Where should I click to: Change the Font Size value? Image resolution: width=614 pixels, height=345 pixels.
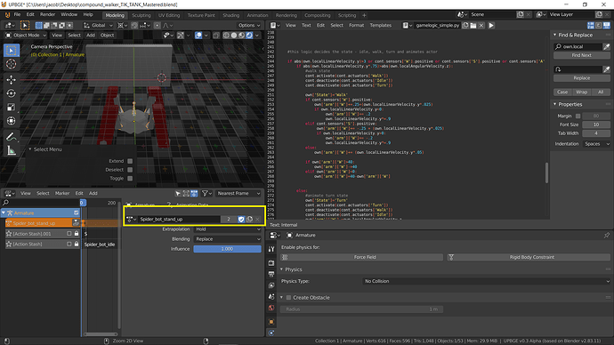596,124
